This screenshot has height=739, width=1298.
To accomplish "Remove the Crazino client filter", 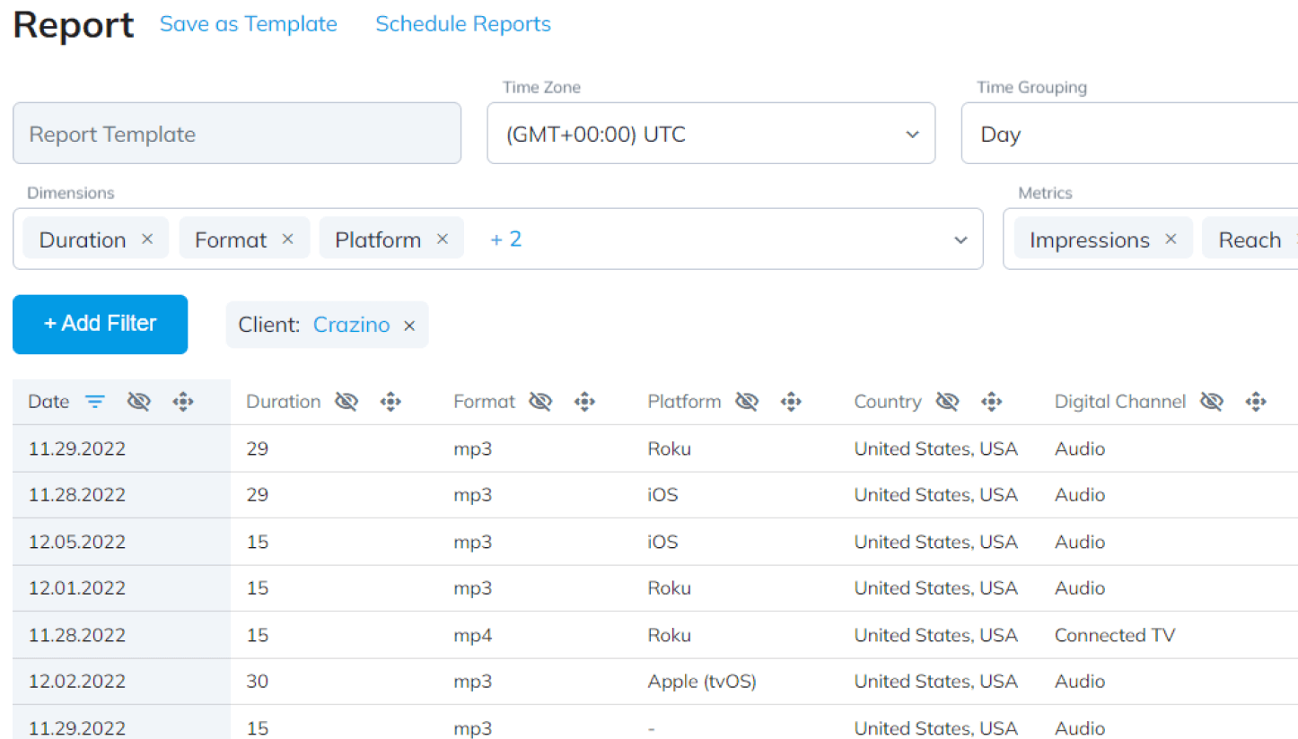I will 409,326.
